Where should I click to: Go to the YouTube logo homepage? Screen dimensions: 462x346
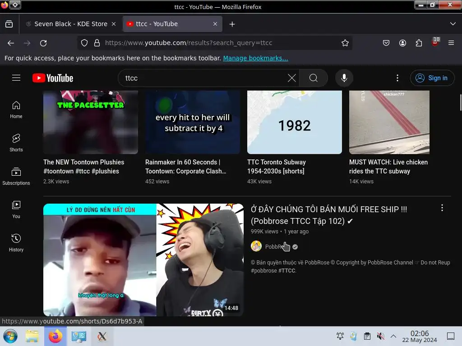point(53,78)
